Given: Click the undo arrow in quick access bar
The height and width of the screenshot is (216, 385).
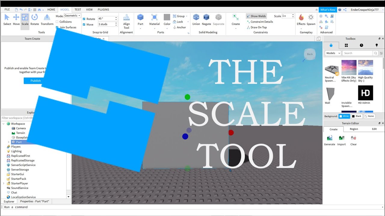Looking at the screenshot, I should point(21,10).
